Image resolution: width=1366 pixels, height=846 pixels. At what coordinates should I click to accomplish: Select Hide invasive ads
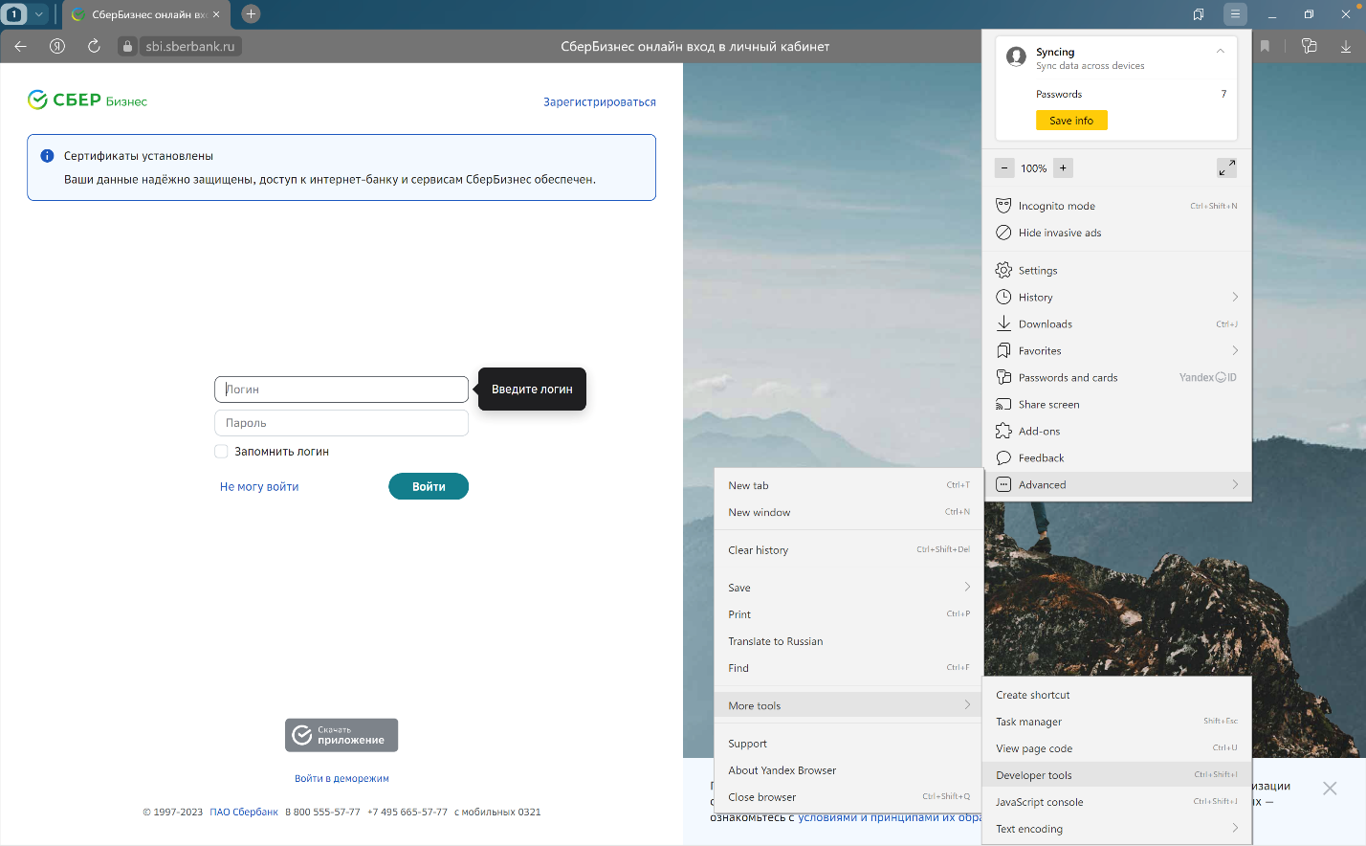[x=1116, y=233]
